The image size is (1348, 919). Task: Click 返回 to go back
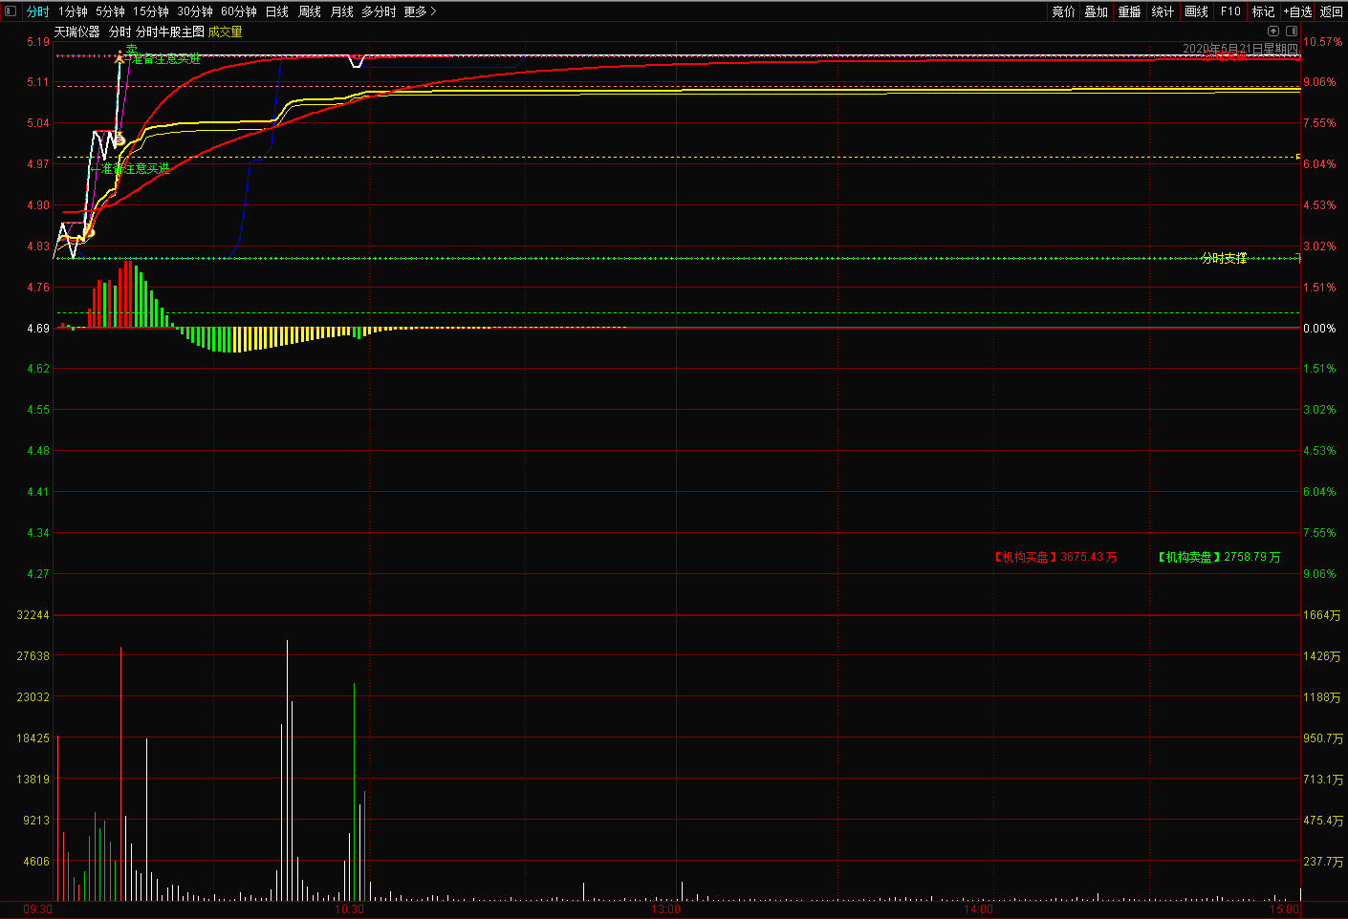[x=1332, y=11]
